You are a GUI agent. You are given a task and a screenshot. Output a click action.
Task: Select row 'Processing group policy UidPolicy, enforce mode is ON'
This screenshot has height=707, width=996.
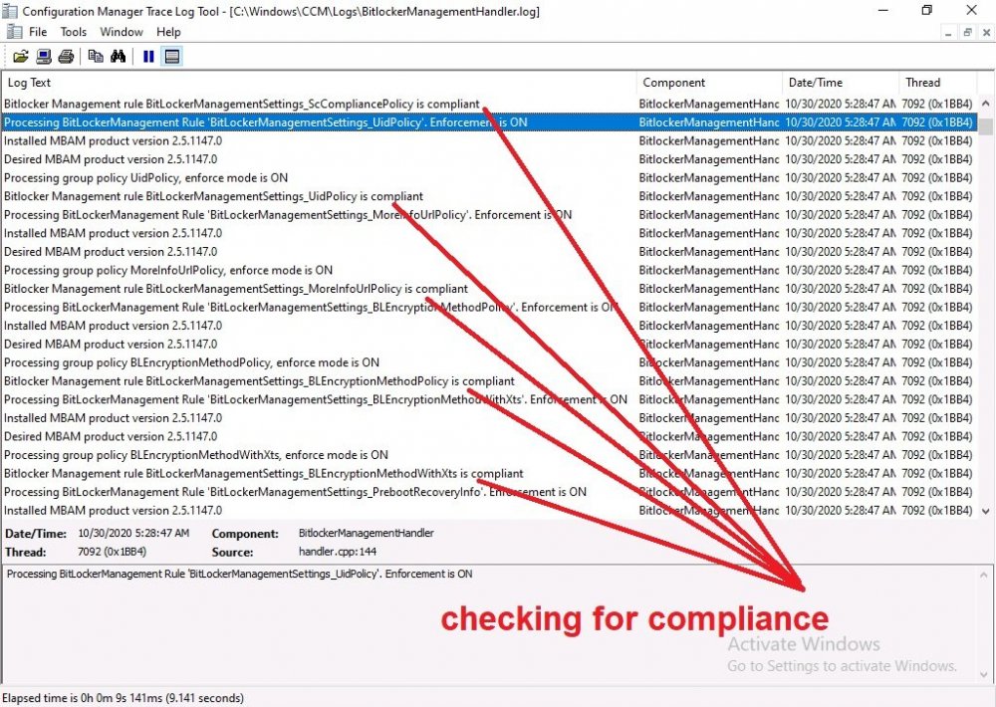click(x=489, y=178)
